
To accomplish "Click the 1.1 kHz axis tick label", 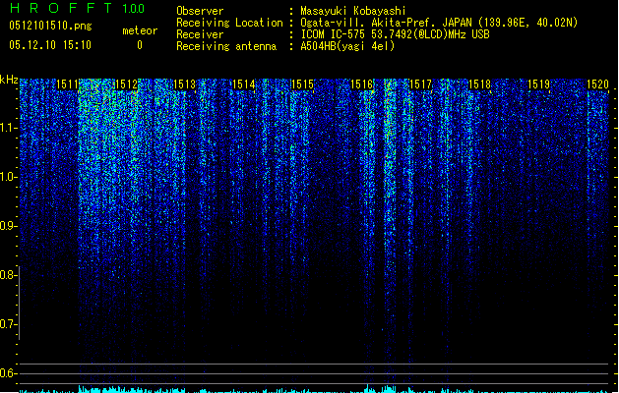I will (x=8, y=128).
